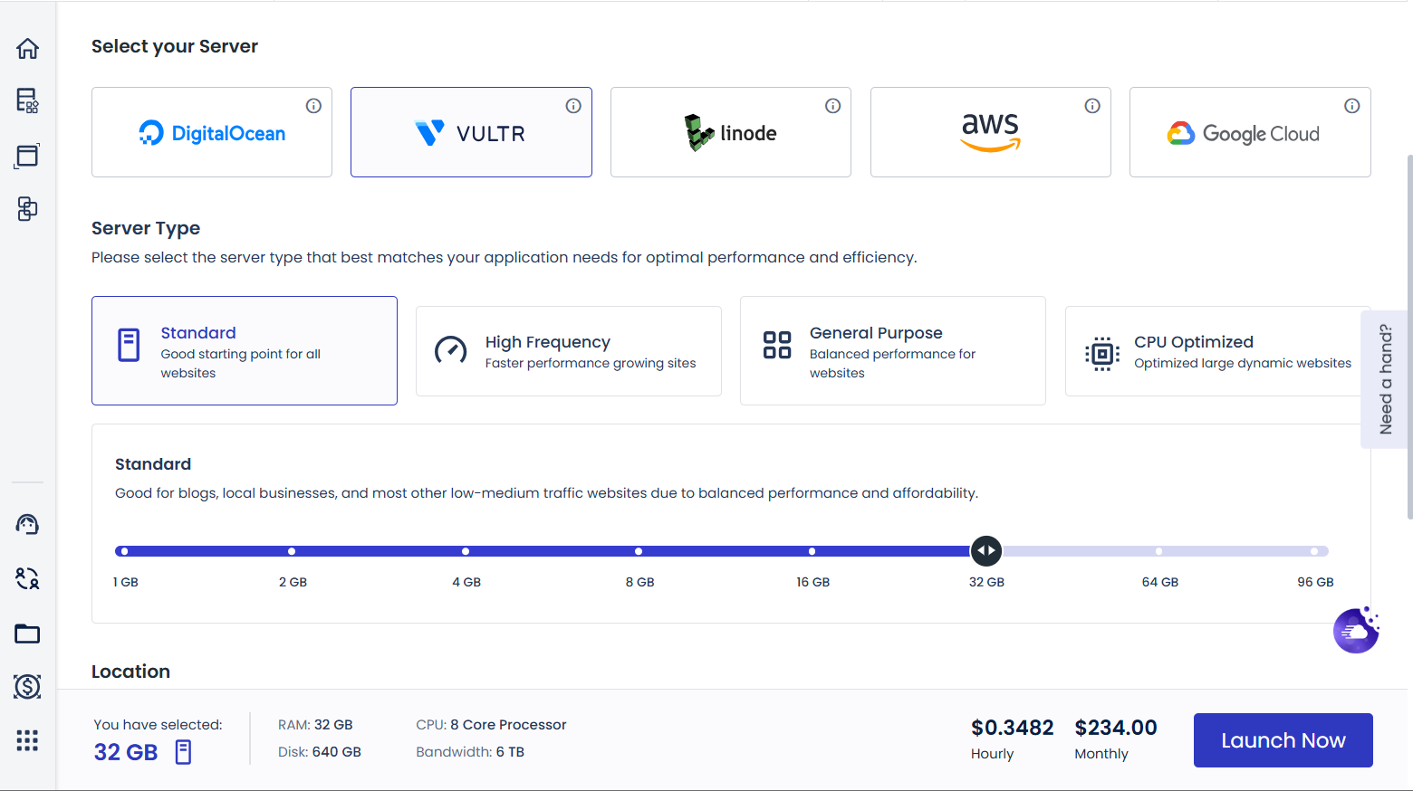Click the Location section heading
Viewport: 1413px width, 791px height.
130,672
